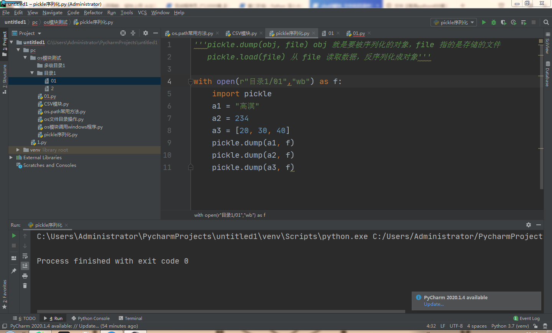Open the Event Log button
This screenshot has width=552, height=333.
pos(526,318)
